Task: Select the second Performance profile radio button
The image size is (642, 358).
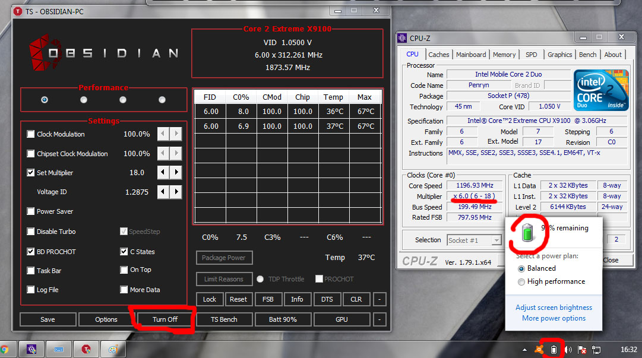Action: point(84,99)
